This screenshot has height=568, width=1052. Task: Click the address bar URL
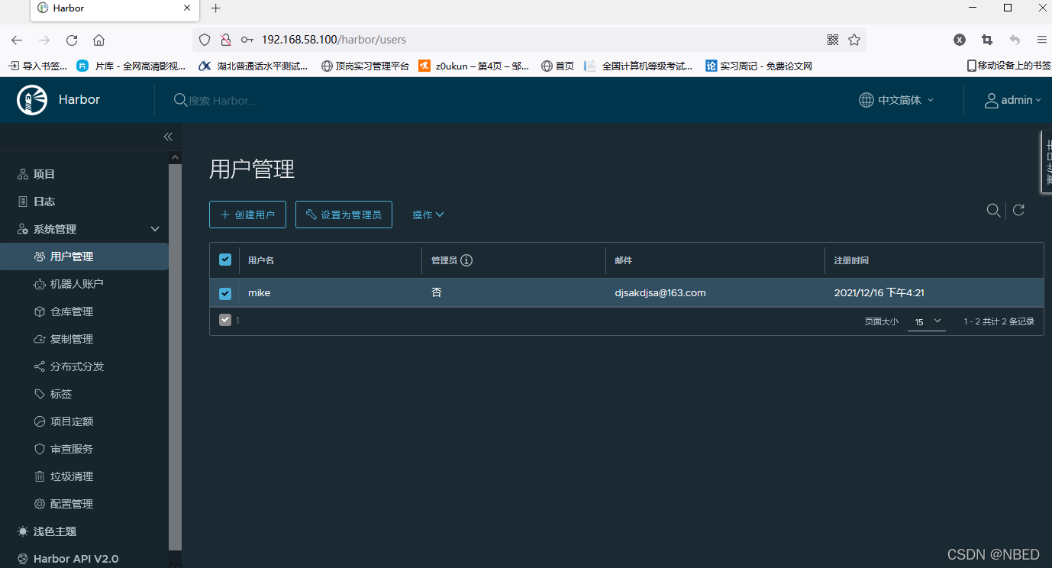point(334,40)
